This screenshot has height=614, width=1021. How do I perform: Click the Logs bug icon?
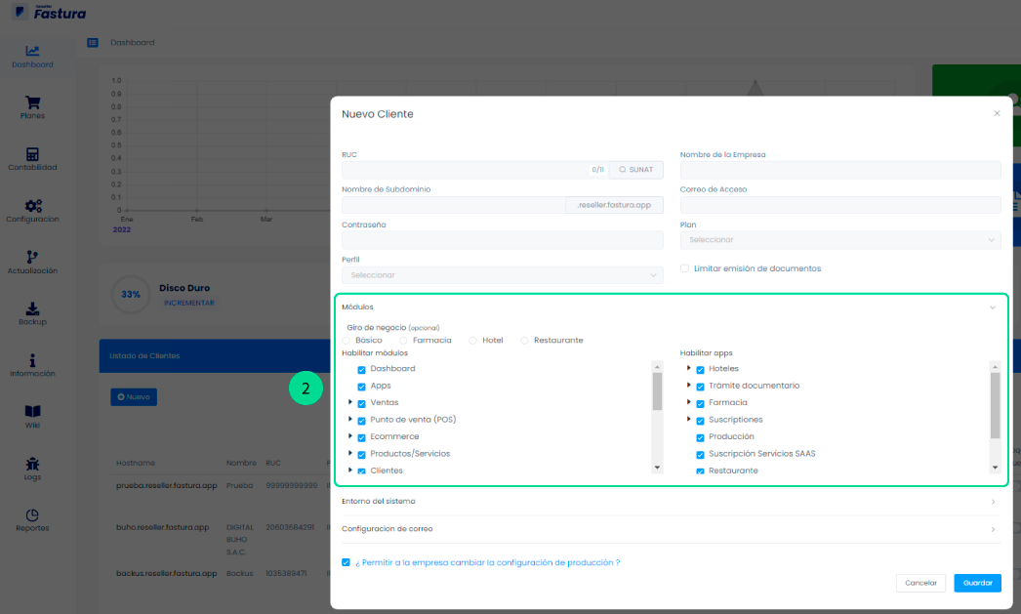click(x=32, y=464)
